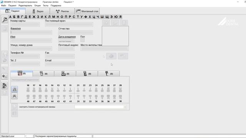Select tooth 46 in the dental chart

[40, 97]
